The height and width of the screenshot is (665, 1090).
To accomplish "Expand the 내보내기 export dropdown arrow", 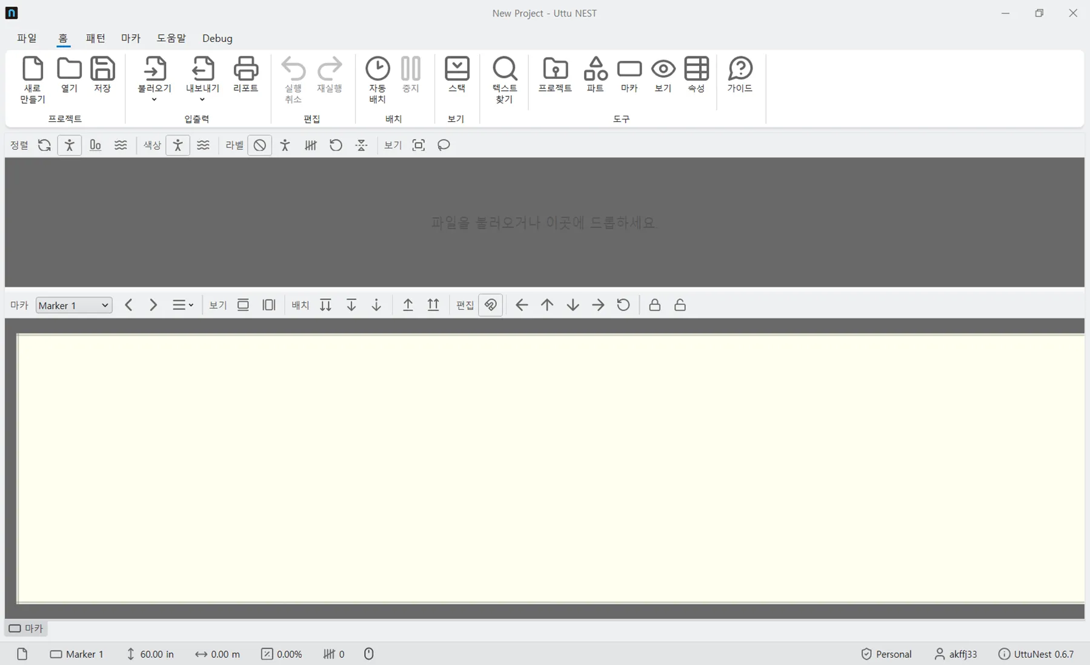I will (202, 100).
